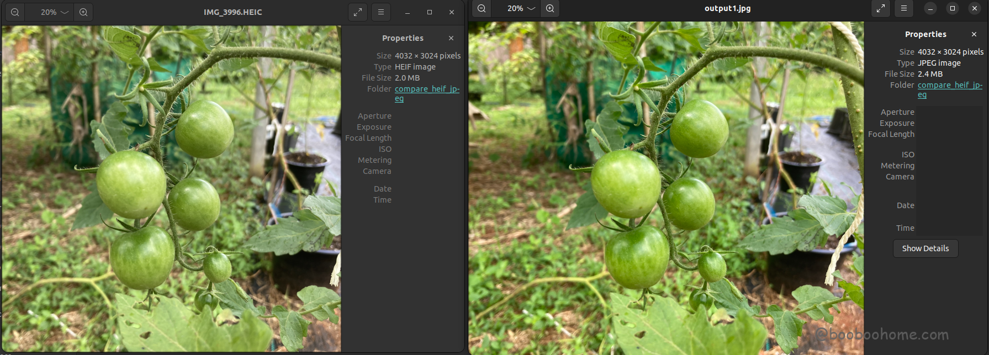Open the compare_heif_jpeg folder link in the output1.jpg window
Screen dimensions: 989x355
(950, 89)
